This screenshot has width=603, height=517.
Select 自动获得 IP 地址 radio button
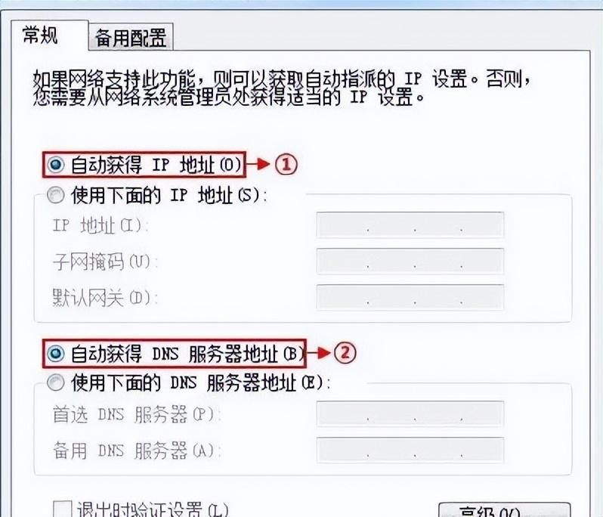pos(56,165)
